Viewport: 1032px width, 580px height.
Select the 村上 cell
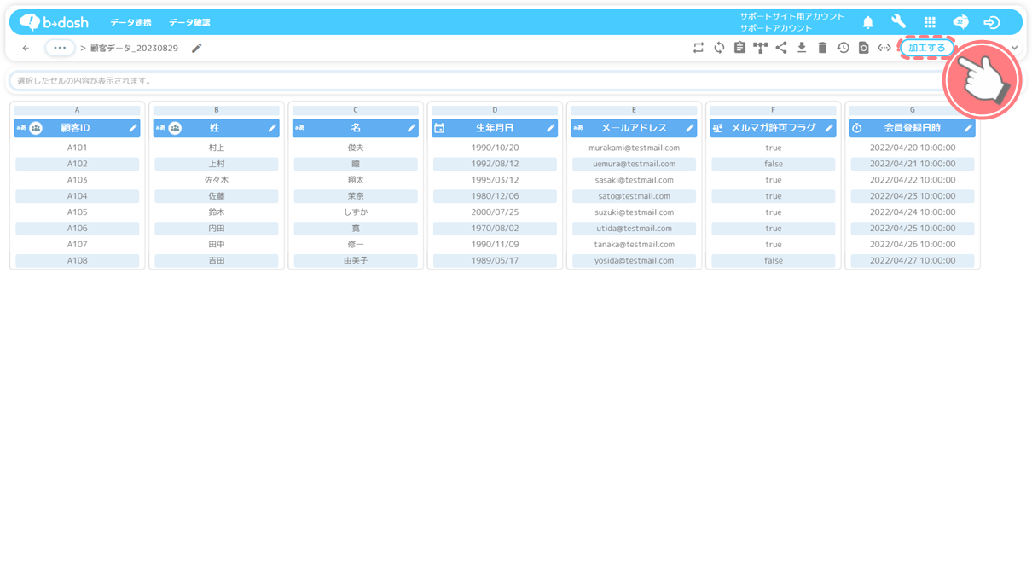tap(217, 148)
